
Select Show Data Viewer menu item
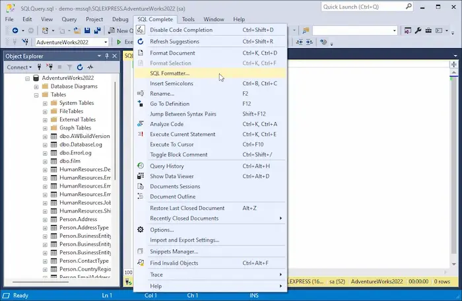pos(211,176)
